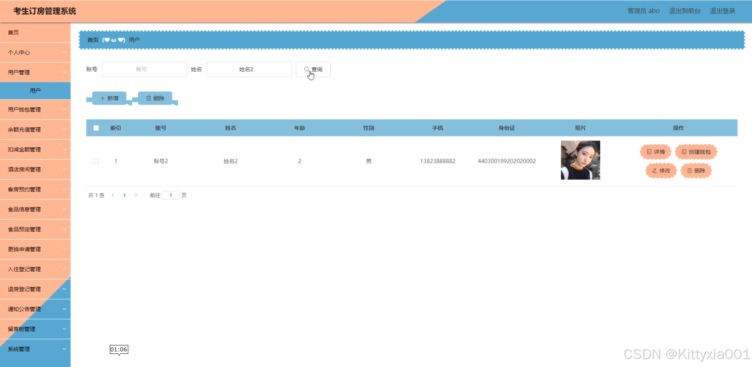Click the 共 1 条 total count text

tap(96, 195)
